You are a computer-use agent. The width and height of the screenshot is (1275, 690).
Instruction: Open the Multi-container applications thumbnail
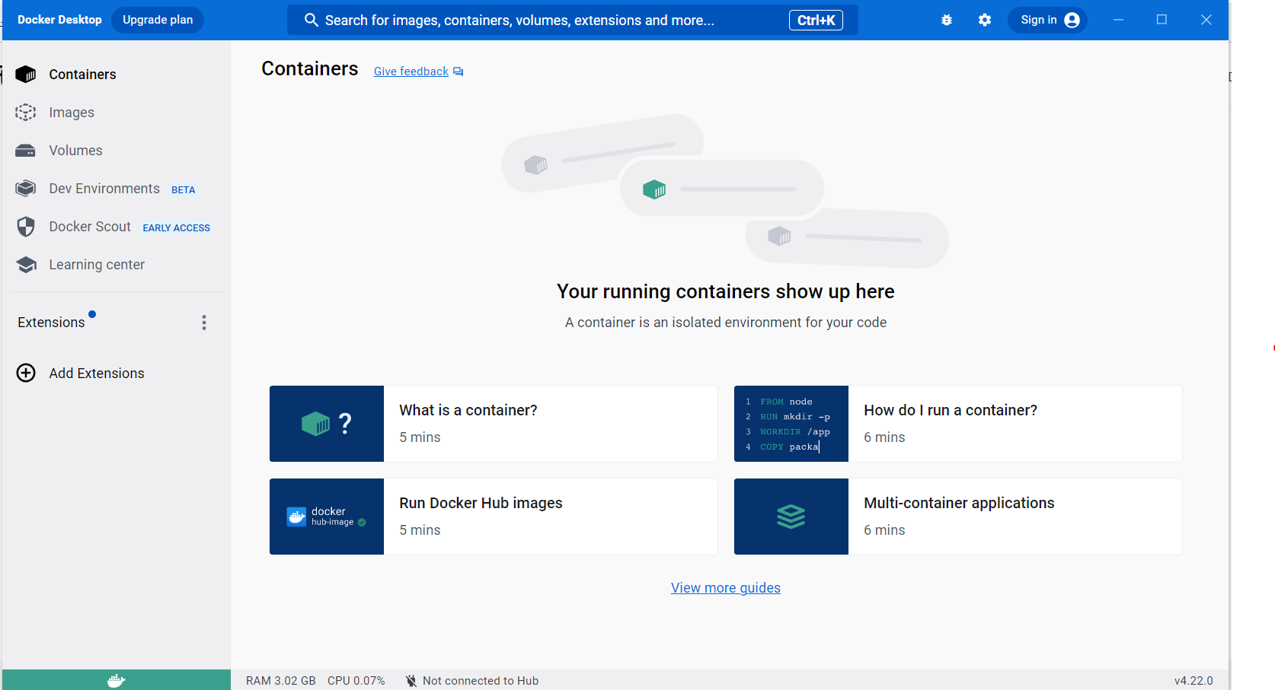(x=791, y=517)
